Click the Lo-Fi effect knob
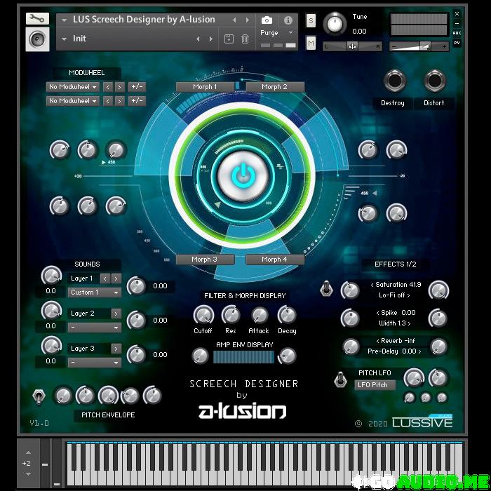491x491 pixels. (438, 290)
